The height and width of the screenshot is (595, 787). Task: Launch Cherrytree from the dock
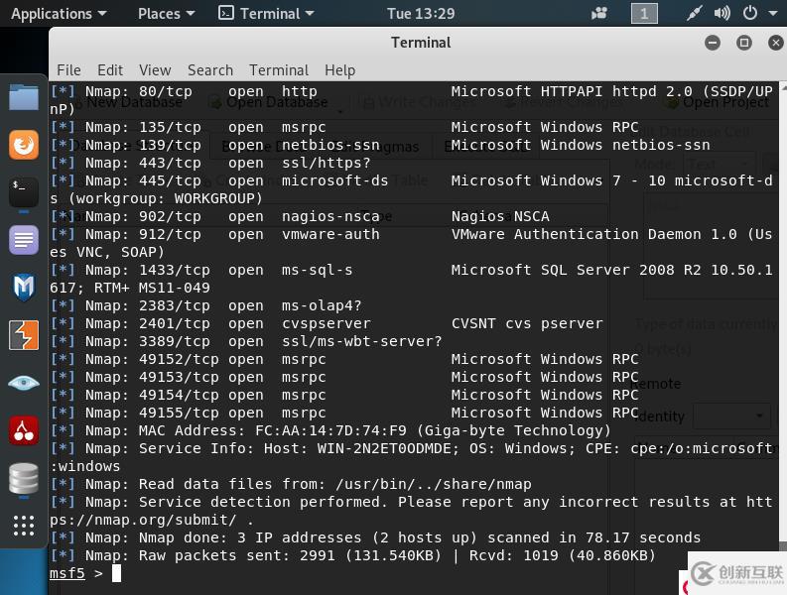pos(24,430)
